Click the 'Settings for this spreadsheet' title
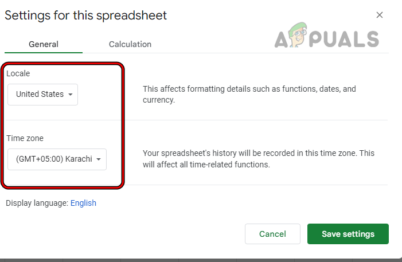Viewport: 402px width, 262px height. 86,15
